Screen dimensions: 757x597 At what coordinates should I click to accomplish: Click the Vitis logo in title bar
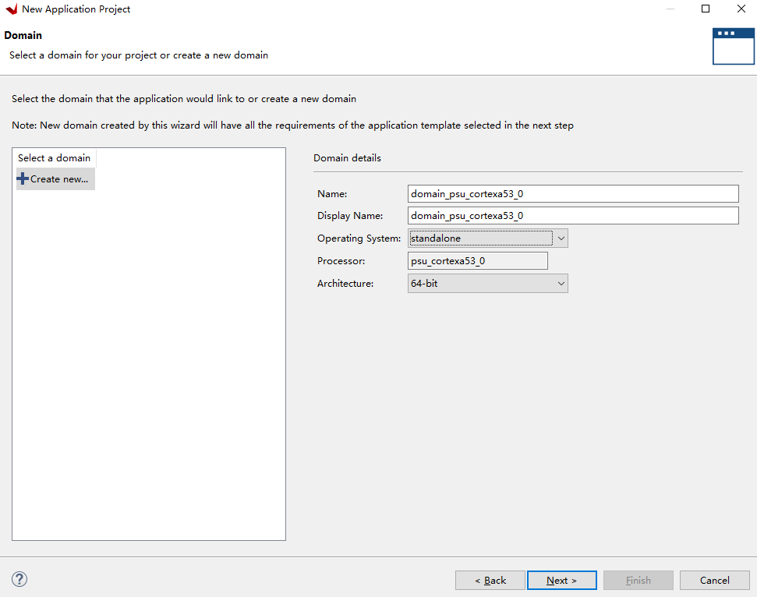[x=12, y=9]
